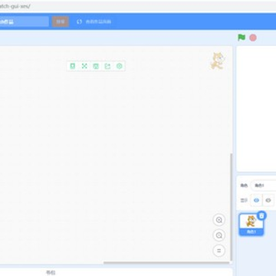Viewport: 276px width, 276px height.
Task: Open the link text beside braces icon
Action: click(98, 21)
